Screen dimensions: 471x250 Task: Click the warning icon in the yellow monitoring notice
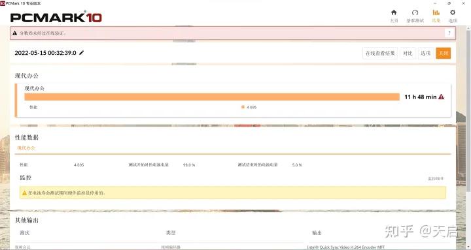(x=24, y=193)
